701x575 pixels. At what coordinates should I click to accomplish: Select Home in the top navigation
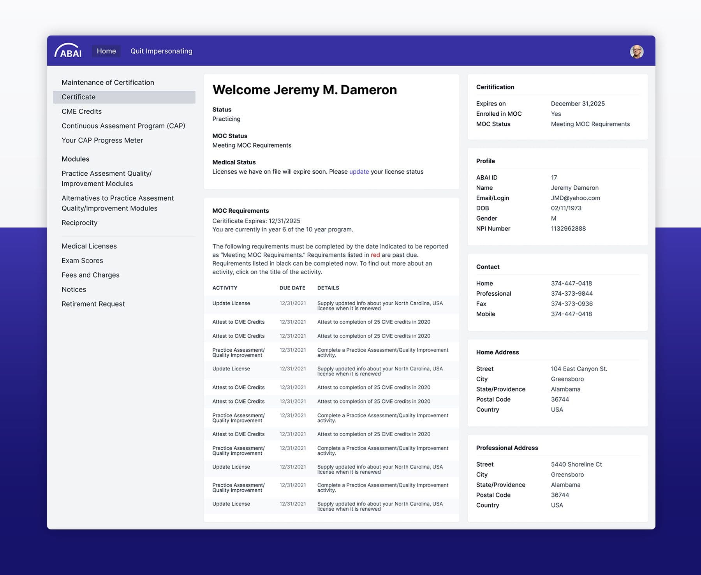106,51
